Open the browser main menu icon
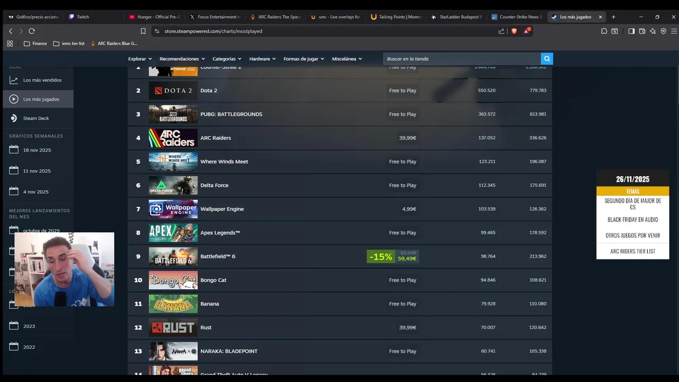Screen dimensions: 679x382 click(674, 31)
